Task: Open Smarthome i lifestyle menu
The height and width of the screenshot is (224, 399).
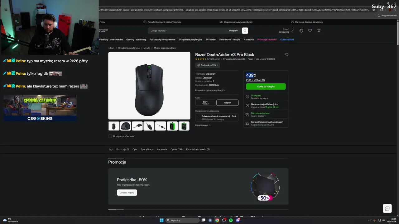Action: click(230, 40)
